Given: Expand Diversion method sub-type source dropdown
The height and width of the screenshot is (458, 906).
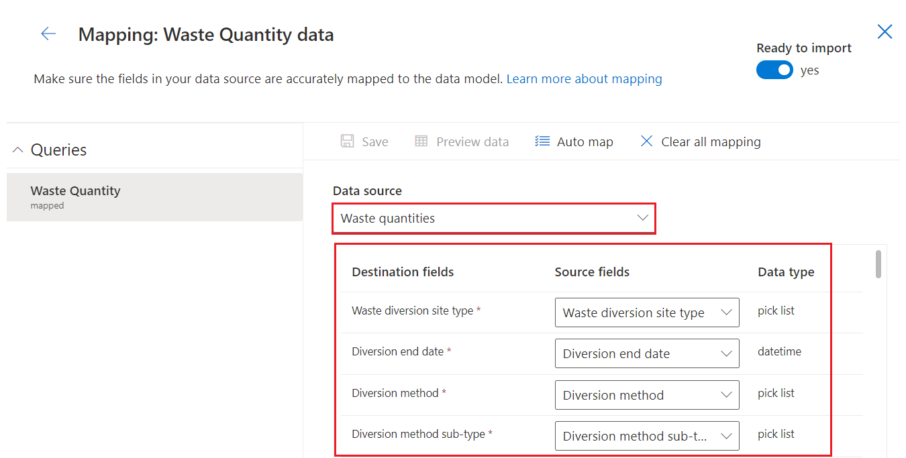Looking at the screenshot, I should point(646,436).
